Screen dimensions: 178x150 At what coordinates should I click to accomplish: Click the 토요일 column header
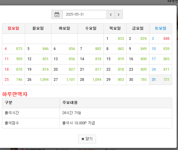pos(161,28)
